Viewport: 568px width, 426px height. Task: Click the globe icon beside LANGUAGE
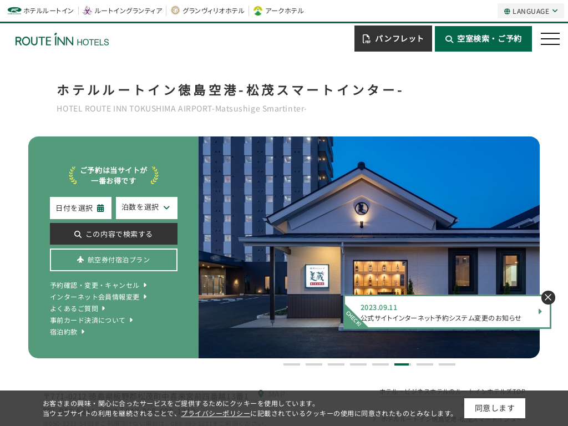507,11
